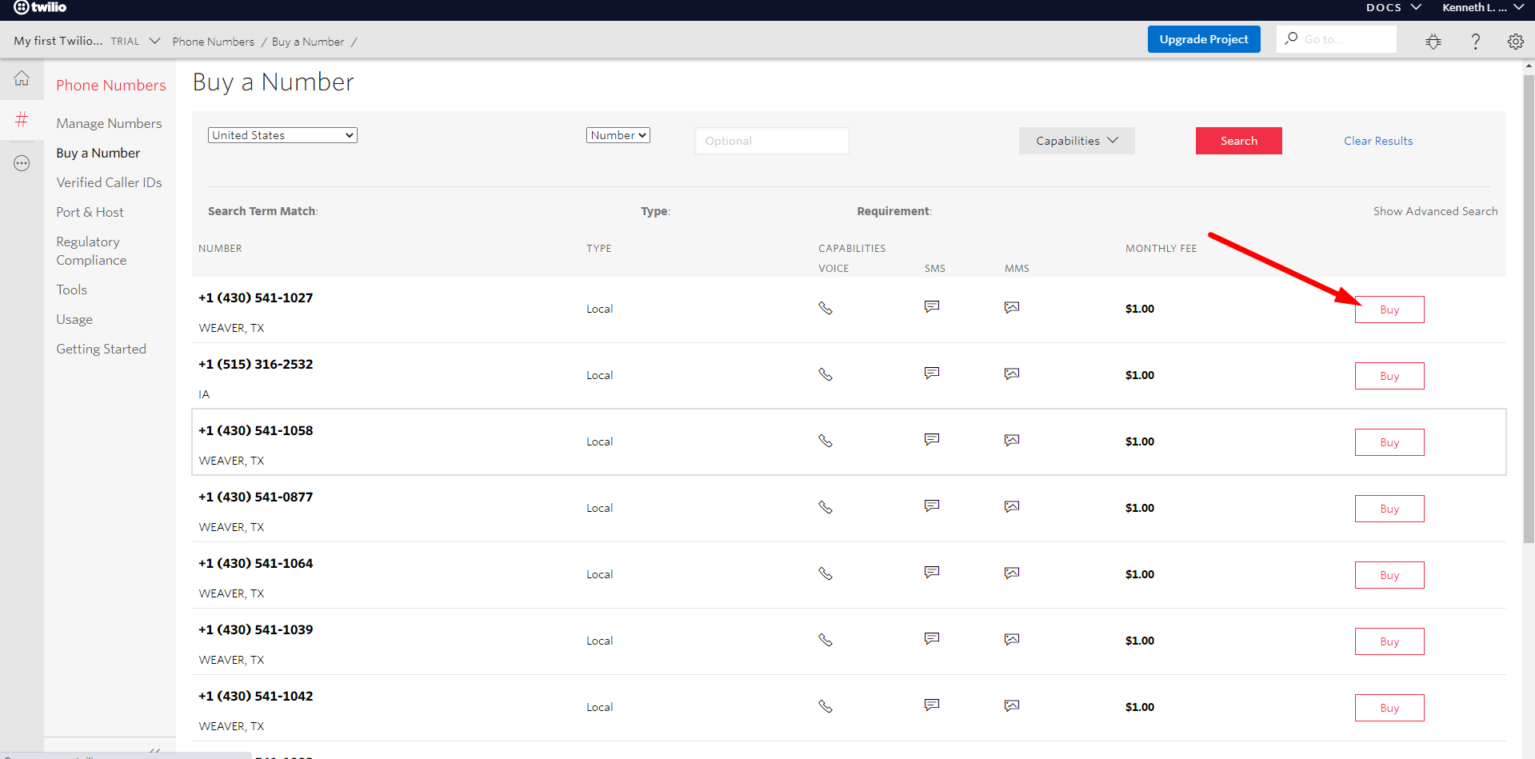
Task: Click SMS icon for +1 (430) 541-1027
Action: tap(932, 307)
